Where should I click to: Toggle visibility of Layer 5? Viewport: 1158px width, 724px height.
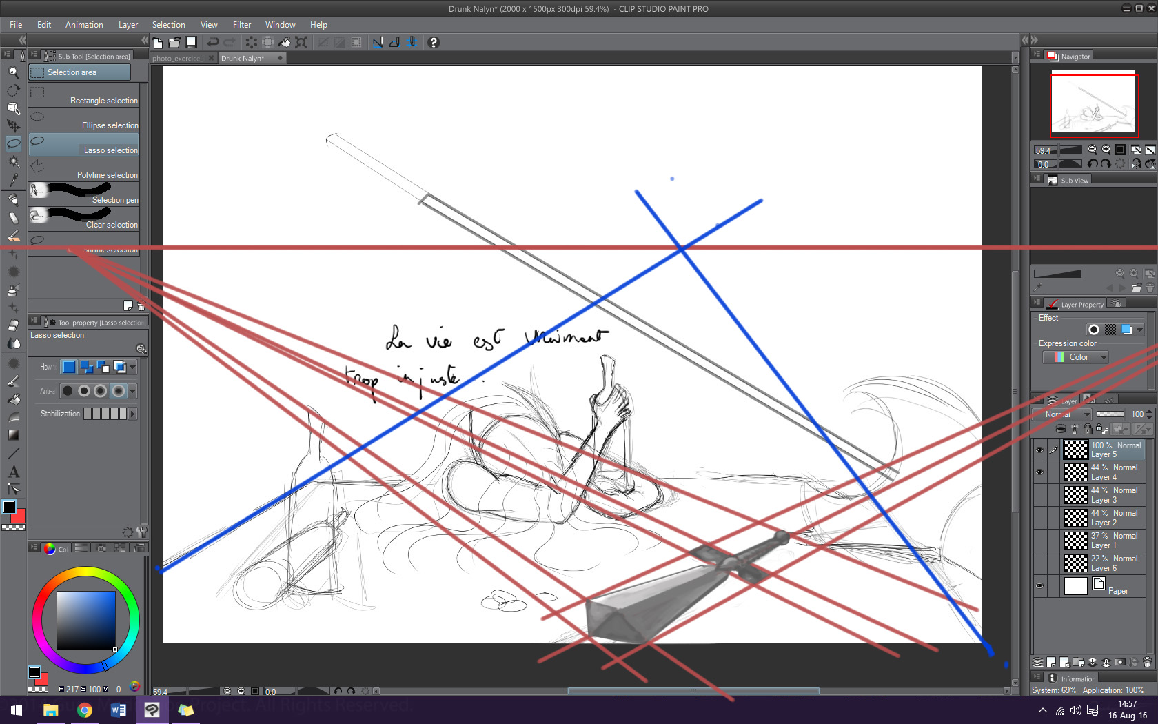(x=1039, y=450)
